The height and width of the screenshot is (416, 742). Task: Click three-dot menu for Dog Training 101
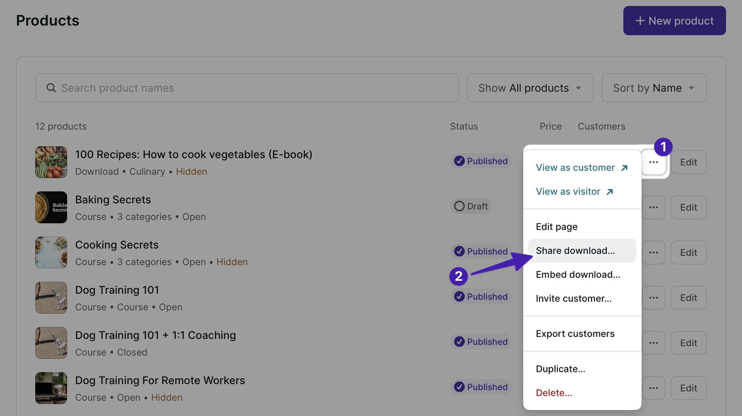coord(653,298)
